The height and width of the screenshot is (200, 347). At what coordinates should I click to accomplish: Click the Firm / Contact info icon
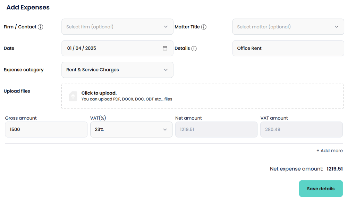point(40,27)
